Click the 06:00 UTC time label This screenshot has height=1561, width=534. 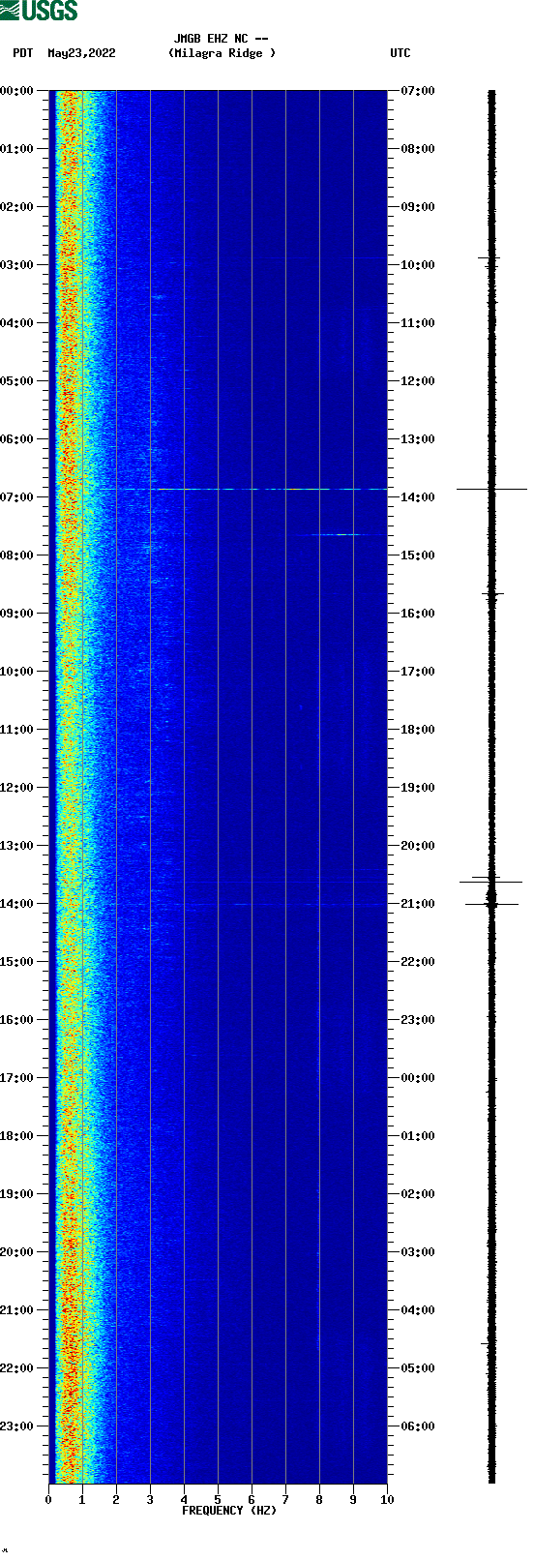418,1426
